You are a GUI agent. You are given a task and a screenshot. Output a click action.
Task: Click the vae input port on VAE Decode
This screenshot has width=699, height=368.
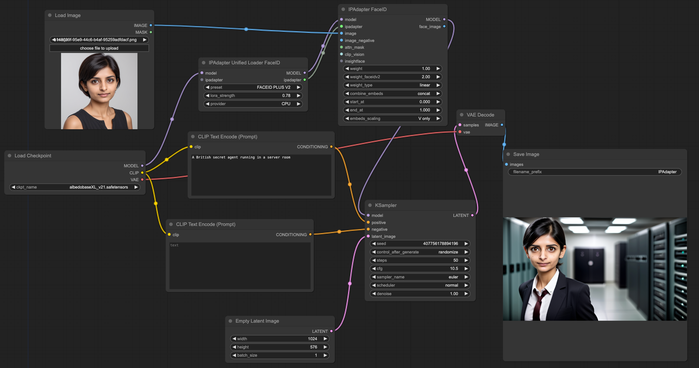pos(460,132)
